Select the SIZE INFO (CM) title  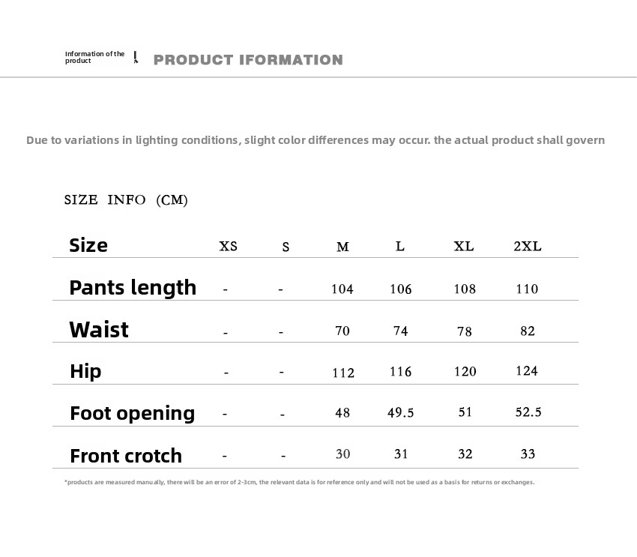pyautogui.click(x=126, y=199)
